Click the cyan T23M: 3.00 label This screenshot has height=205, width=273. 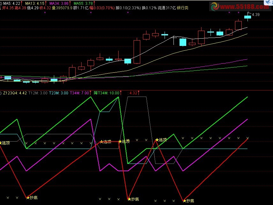(58, 93)
